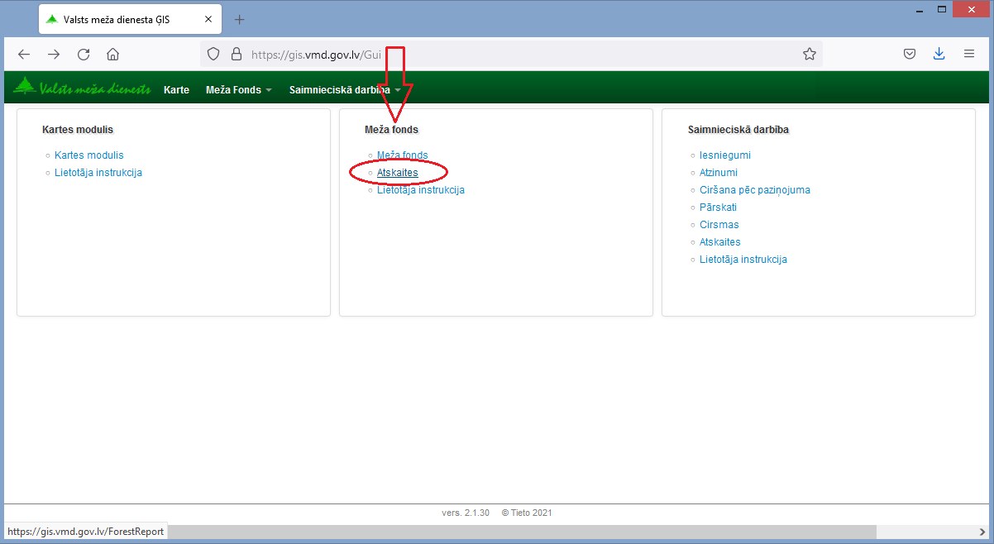Save to Pocket icon in toolbar
The height and width of the screenshot is (544, 994).
tap(909, 55)
